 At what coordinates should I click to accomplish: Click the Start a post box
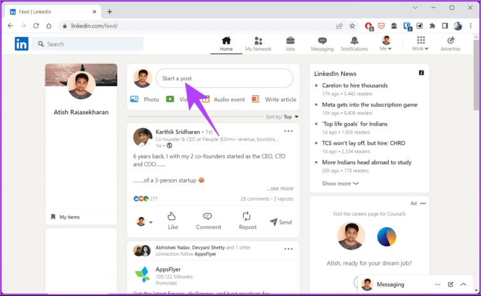pos(225,78)
